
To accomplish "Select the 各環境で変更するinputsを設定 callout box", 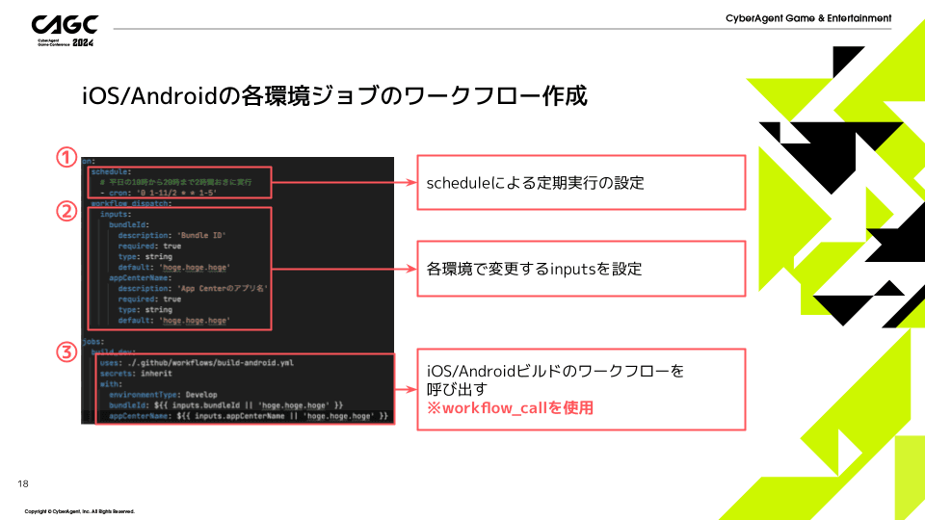I will pyautogui.click(x=581, y=269).
